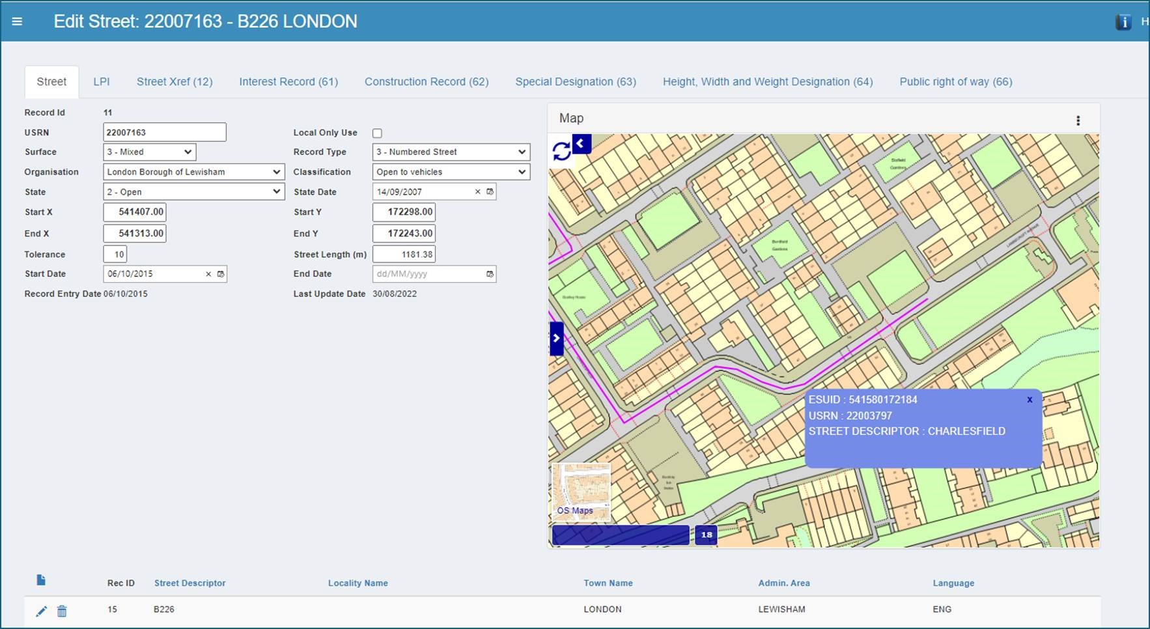Open calendar picker for Start Date
The width and height of the screenshot is (1150, 629).
[221, 274]
